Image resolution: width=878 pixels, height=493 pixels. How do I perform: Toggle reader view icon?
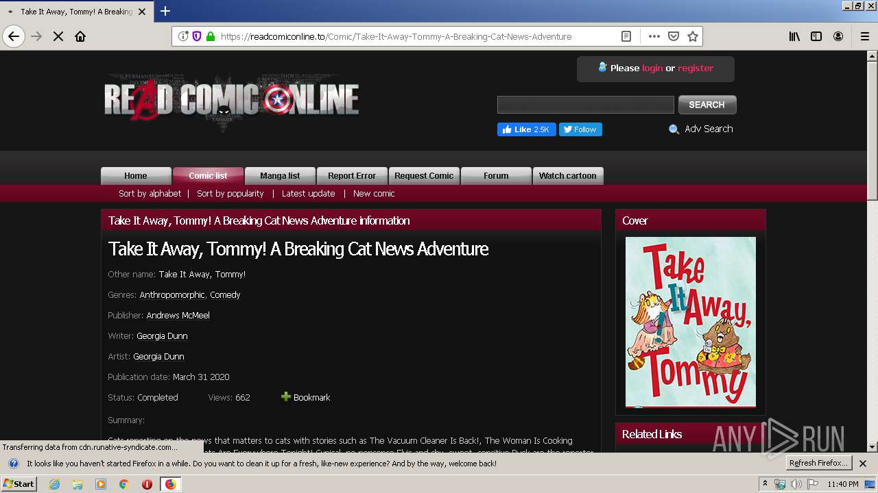click(x=626, y=36)
